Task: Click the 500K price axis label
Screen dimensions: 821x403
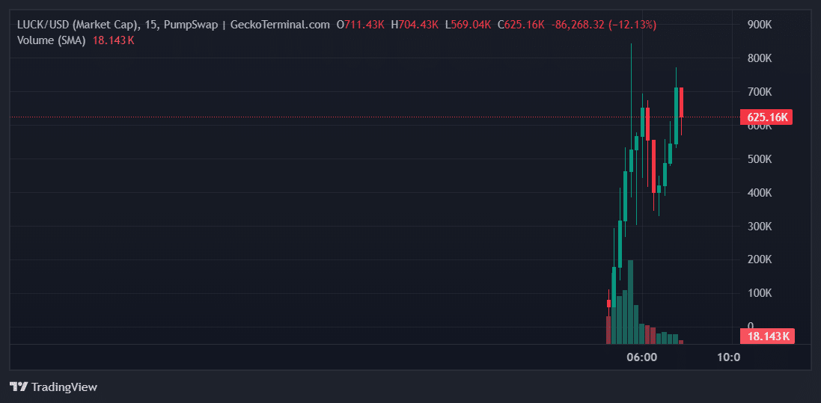Action: (x=759, y=159)
